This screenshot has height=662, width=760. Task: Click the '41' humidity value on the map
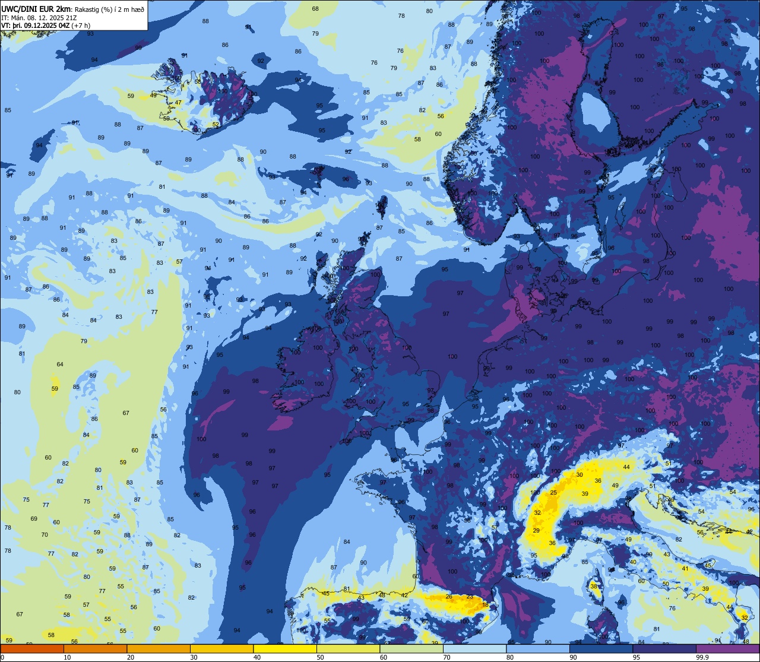[685, 569]
